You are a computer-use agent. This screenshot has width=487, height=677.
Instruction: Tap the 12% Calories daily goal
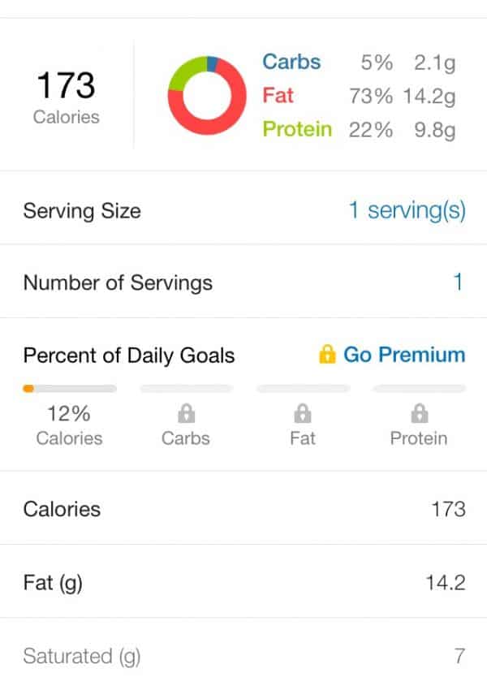[x=69, y=425]
